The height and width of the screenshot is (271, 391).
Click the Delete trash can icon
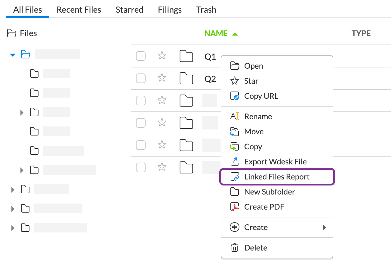pyautogui.click(x=235, y=248)
